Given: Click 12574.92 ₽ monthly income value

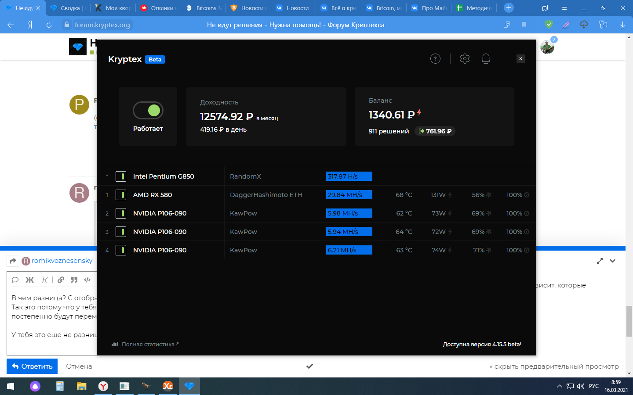Looking at the screenshot, I should point(226,117).
